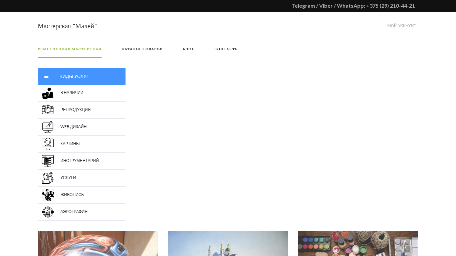The image size is (456, 256).
Task: Open the Web дизайн category
Action: tap(73, 127)
